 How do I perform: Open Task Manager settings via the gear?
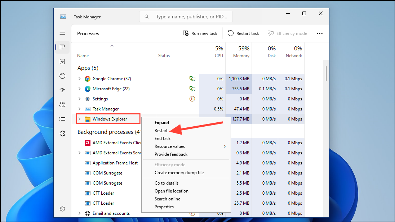coord(62,209)
